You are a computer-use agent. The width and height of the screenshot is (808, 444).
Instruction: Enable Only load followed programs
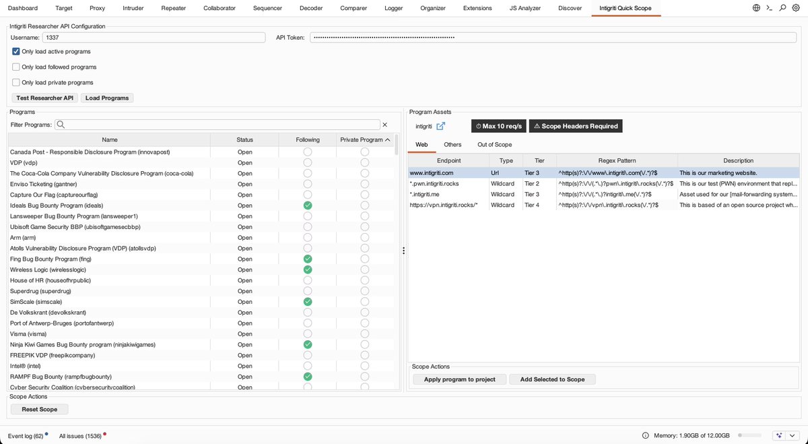point(15,67)
